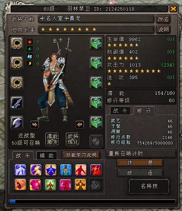This screenshot has width=182, height=211.
Task: Click the general name input field
Action: (x=96, y=19)
